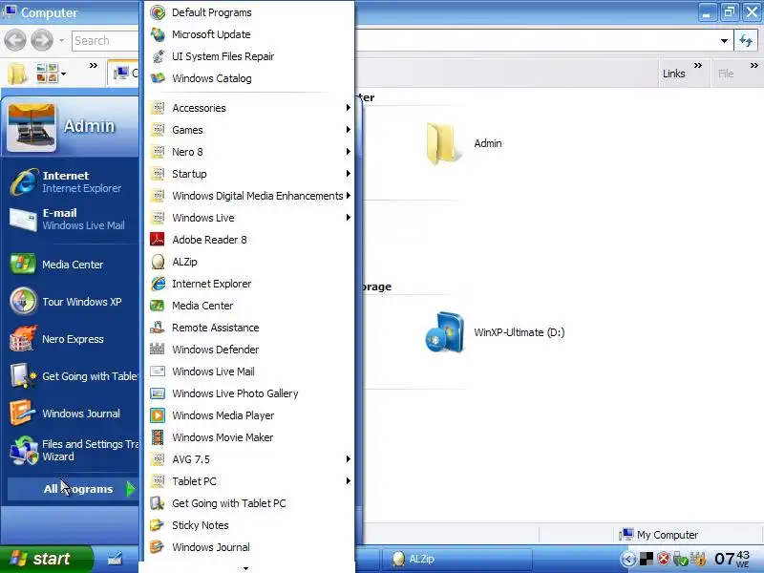Expand Windows Digital Media Enhancements submenu
This screenshot has width=764, height=573.
click(249, 196)
